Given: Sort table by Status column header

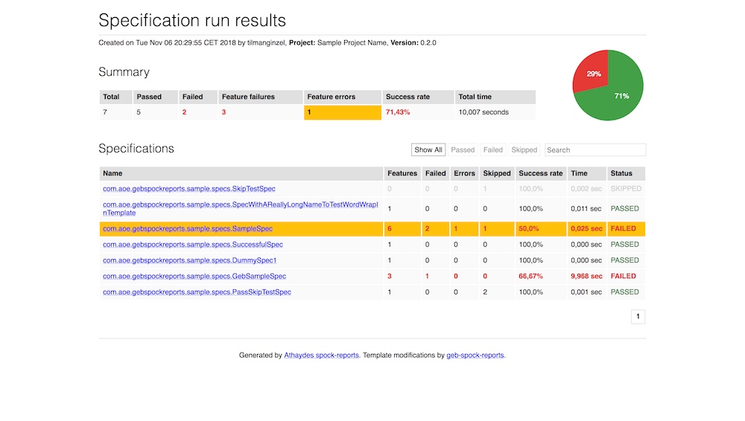Looking at the screenshot, I should coord(626,173).
